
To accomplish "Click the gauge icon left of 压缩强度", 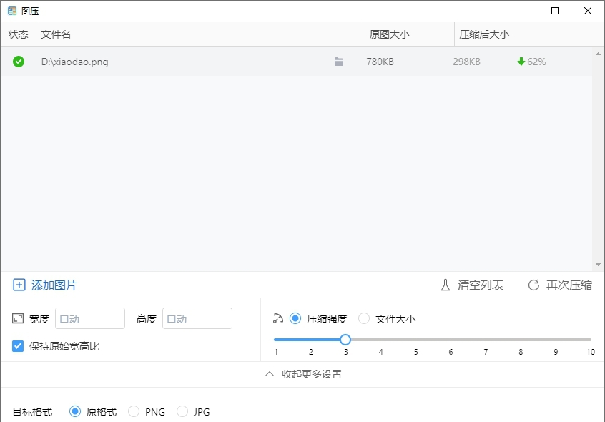I will (277, 318).
